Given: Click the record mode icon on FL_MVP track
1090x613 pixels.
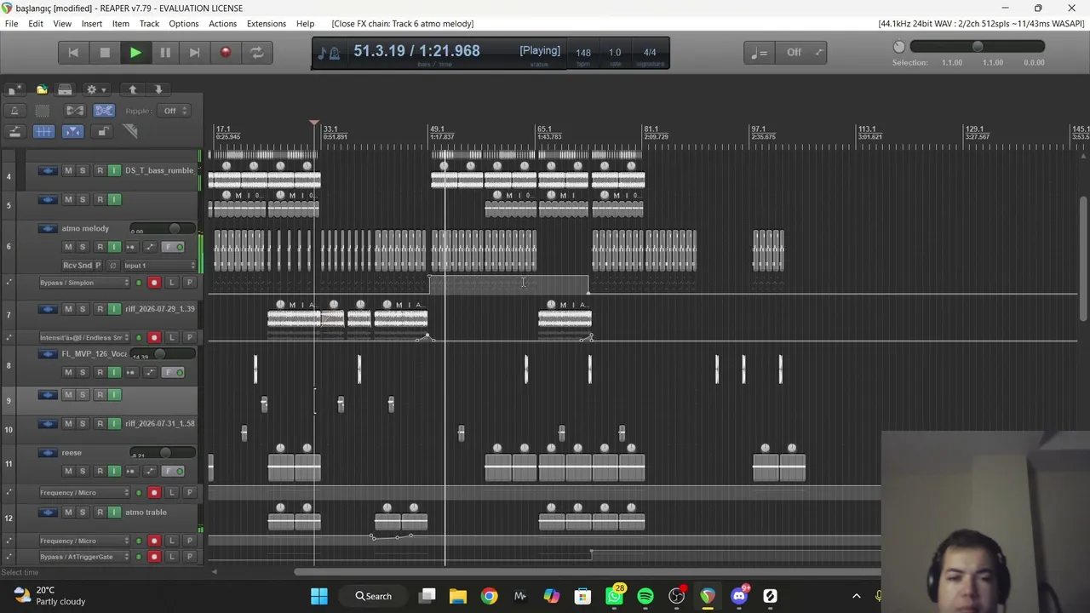Looking at the screenshot, I should click(130, 372).
